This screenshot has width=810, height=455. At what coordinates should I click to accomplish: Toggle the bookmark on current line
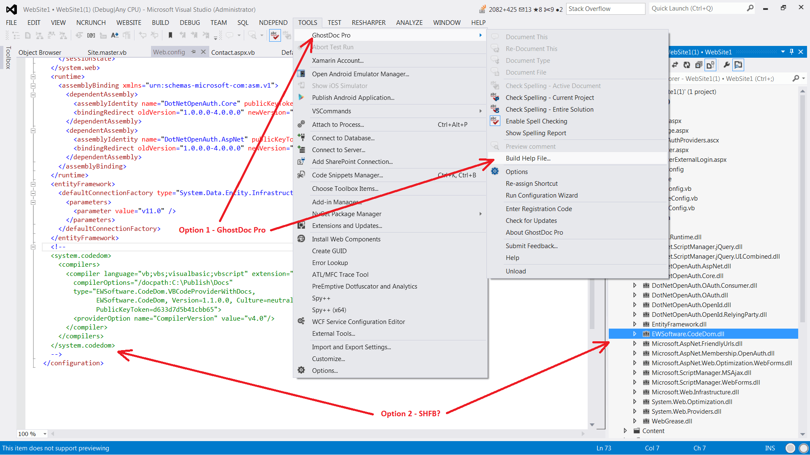tap(170, 35)
